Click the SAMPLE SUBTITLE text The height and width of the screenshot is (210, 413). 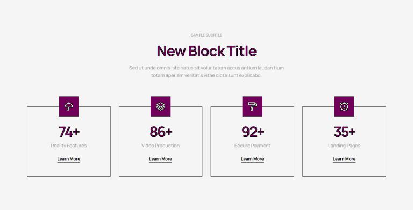coord(206,35)
